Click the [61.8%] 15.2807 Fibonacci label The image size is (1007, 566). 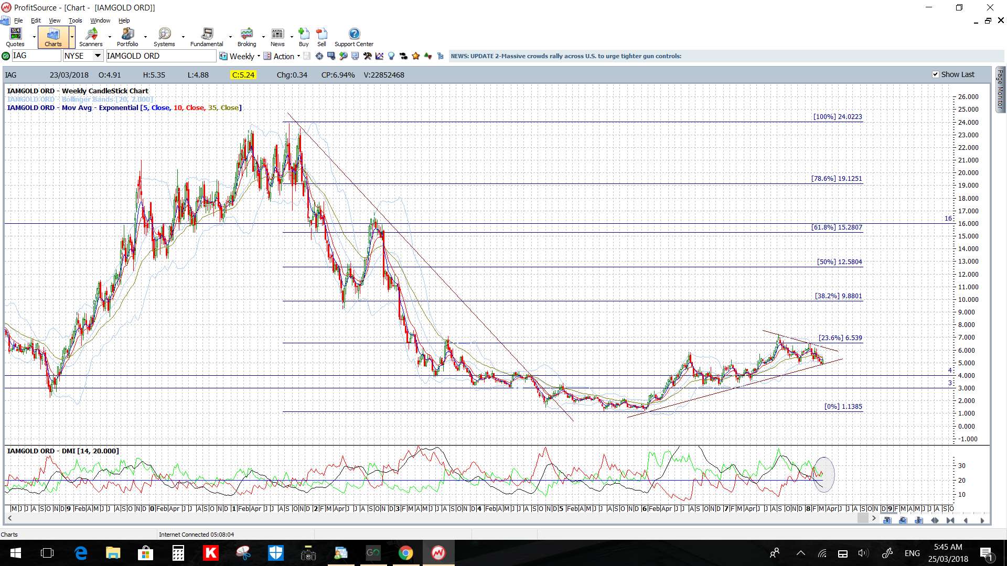click(837, 227)
